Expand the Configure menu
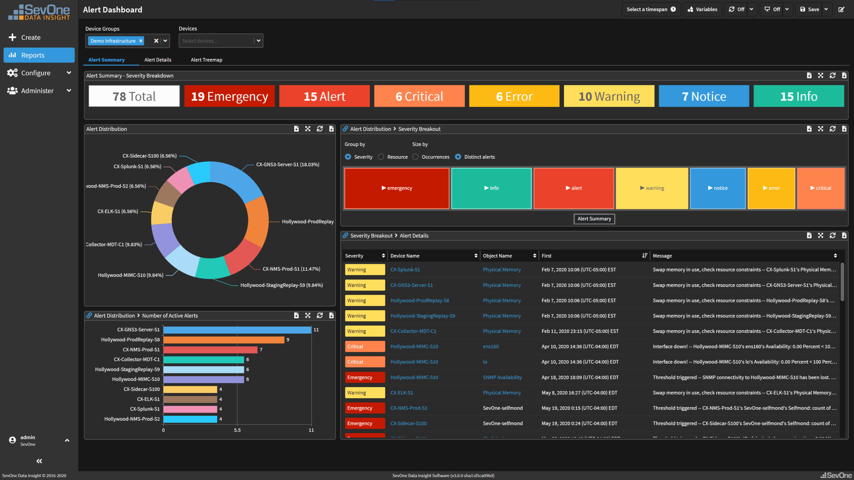 pos(39,73)
